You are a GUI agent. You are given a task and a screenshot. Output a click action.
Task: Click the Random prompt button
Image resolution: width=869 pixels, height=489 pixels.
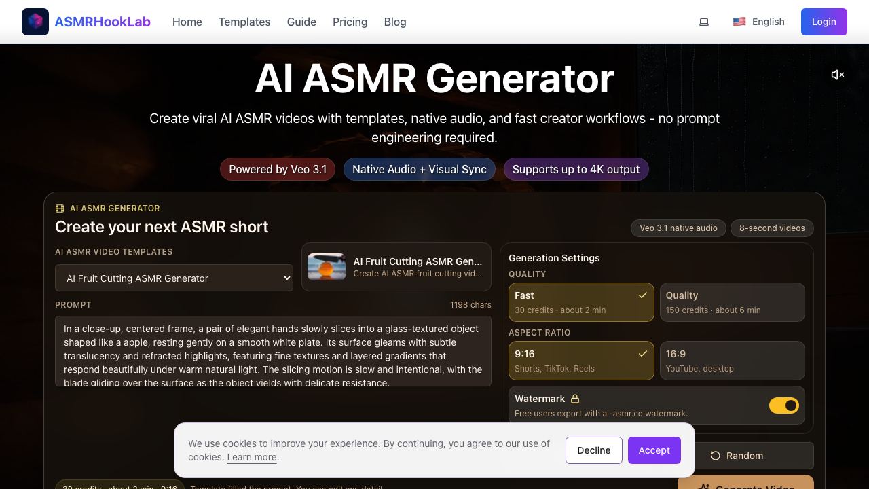737,456
